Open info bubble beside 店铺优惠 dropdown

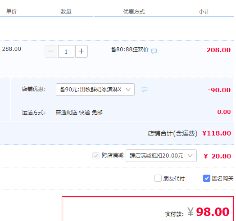pyautogui.click(x=145, y=90)
